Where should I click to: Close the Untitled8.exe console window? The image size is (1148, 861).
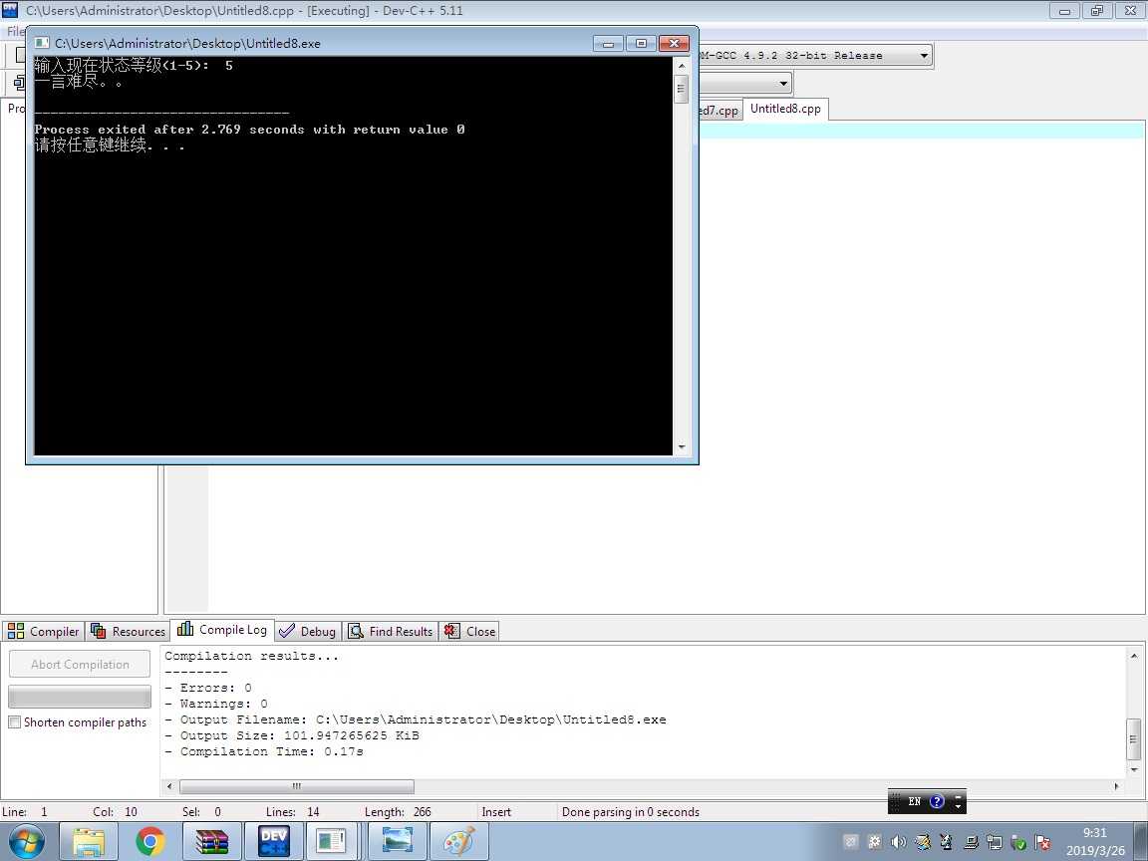(x=675, y=43)
